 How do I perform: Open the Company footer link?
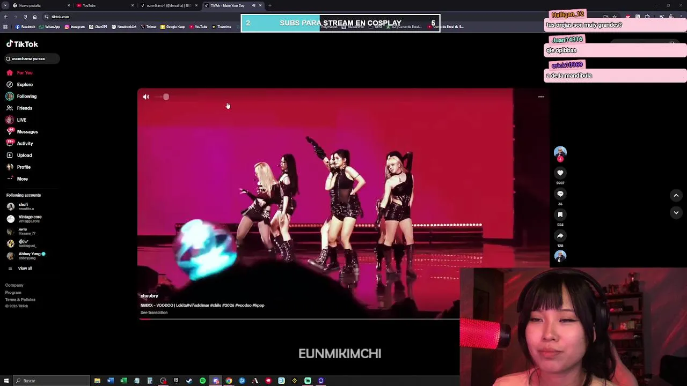click(14, 285)
